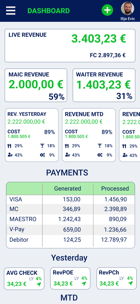Open the MAIC Revenue card
This screenshot has width=140, height=304.
pyautogui.click(x=36, y=85)
